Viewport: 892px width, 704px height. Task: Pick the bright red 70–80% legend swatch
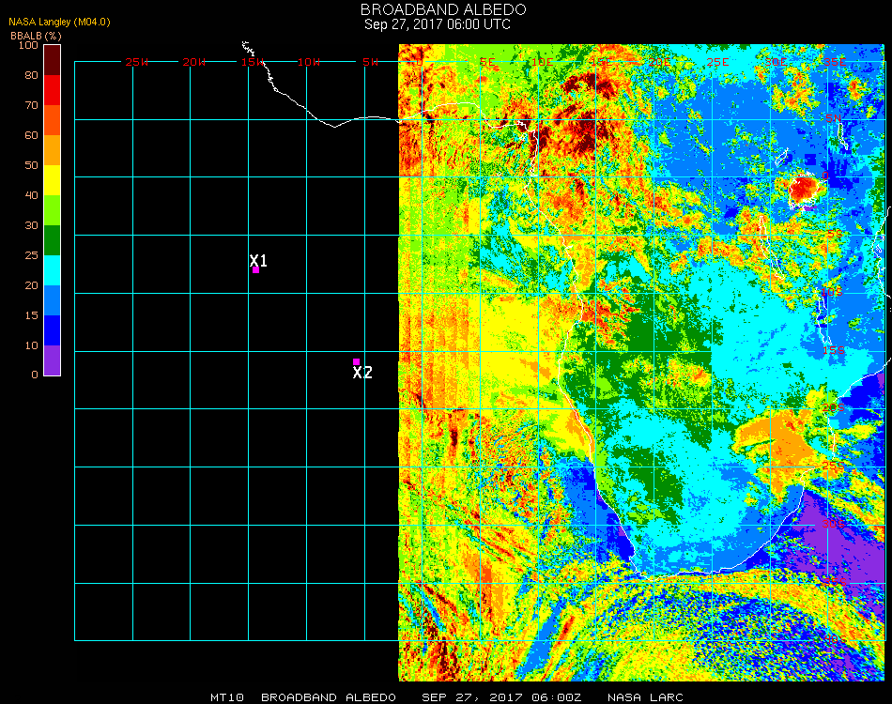point(53,90)
